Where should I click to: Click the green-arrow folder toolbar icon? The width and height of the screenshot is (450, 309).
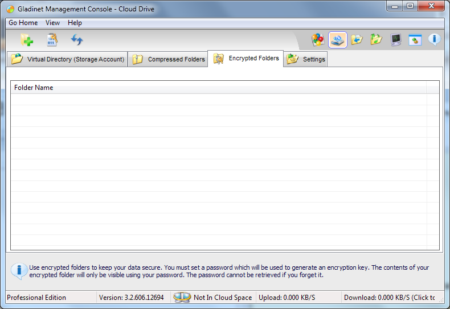tap(376, 40)
